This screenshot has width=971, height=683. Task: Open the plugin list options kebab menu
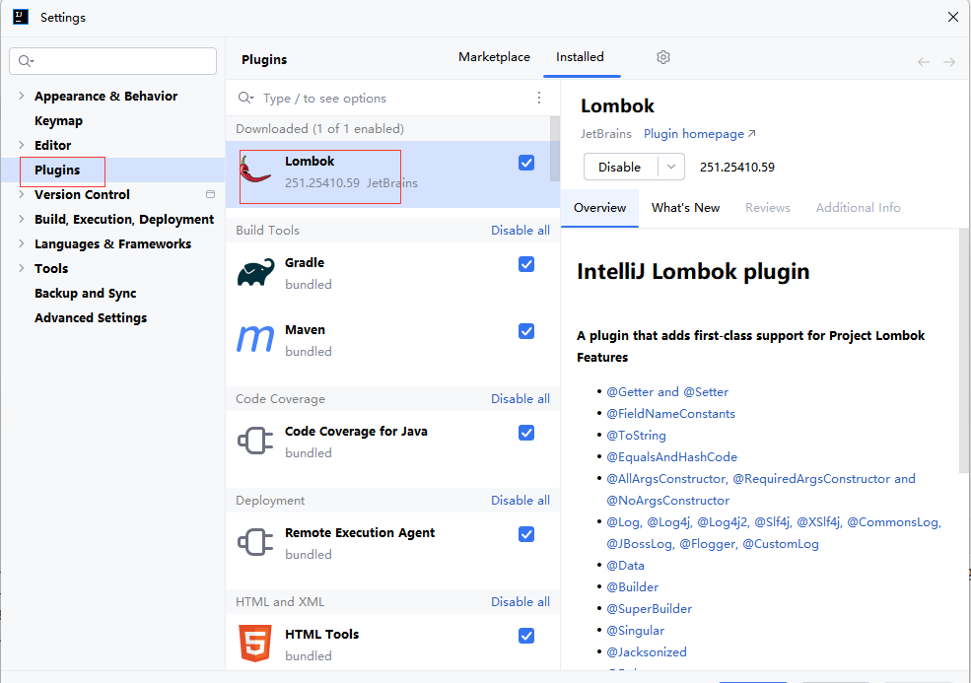(x=539, y=98)
